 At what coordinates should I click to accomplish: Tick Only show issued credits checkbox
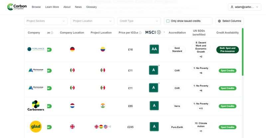pyautogui.click(x=168, y=21)
